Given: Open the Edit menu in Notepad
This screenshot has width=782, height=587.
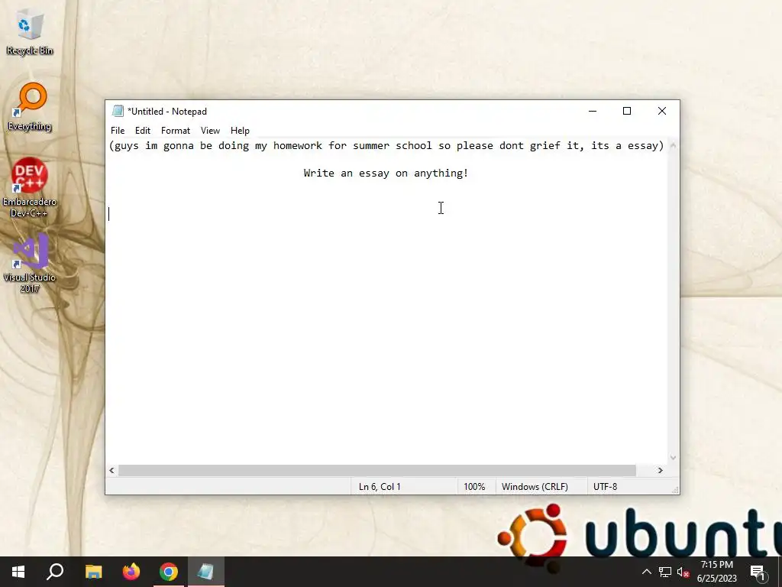Looking at the screenshot, I should [x=143, y=130].
